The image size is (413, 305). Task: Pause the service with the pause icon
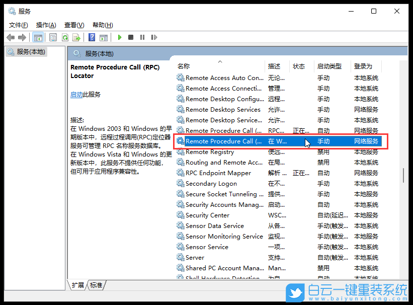coord(143,37)
